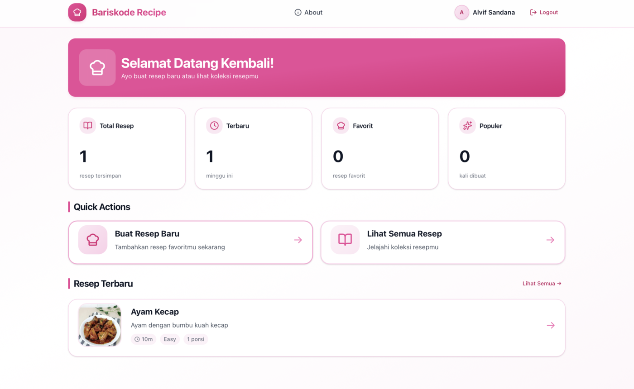
Task: Click the arrow on Buat Resep Baru card
Action: point(298,240)
